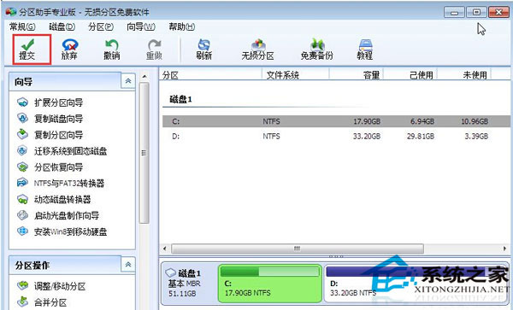
Task: Close the 分区助手 window
Action: [x=498, y=12]
